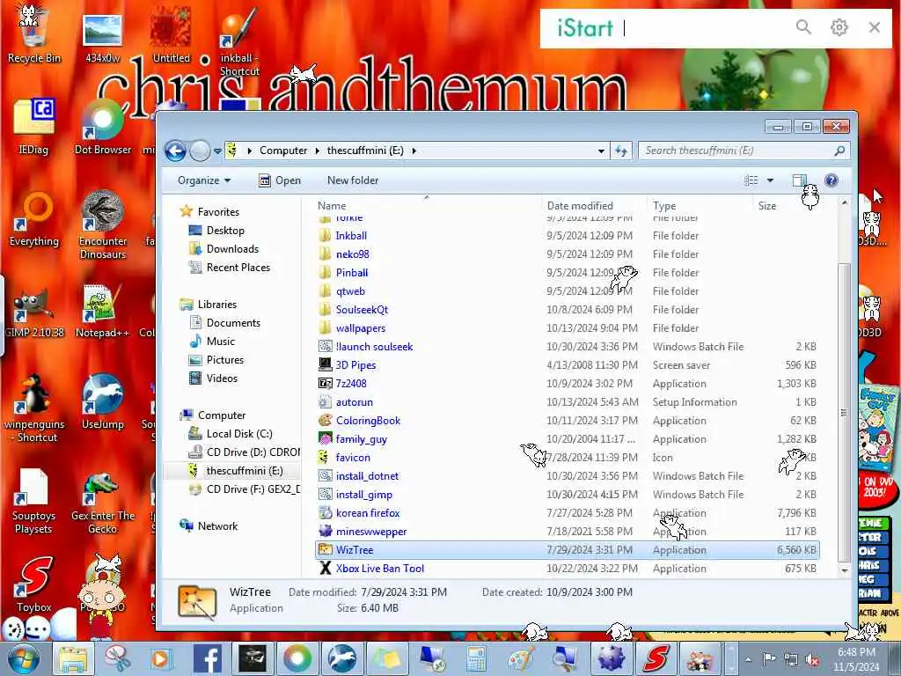The width and height of the screenshot is (901, 676).
Task: Open Network in the navigation pane
Action: (209, 526)
